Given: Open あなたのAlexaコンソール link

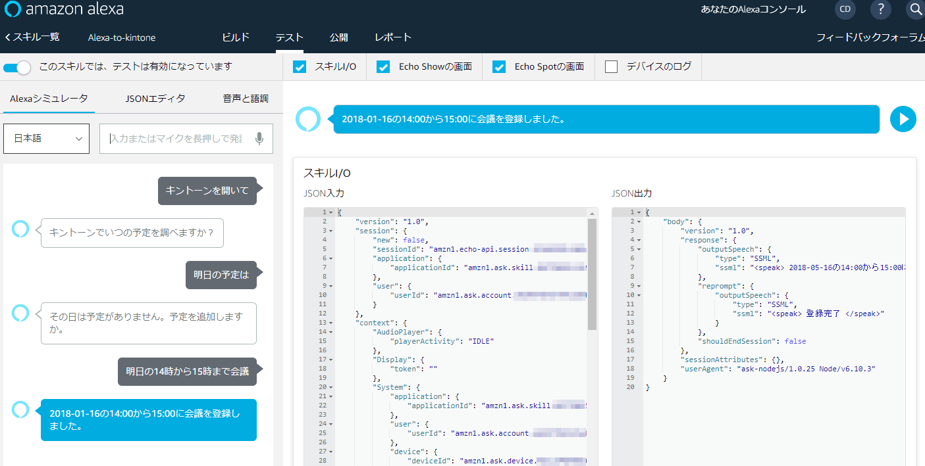Looking at the screenshot, I should pos(753,10).
